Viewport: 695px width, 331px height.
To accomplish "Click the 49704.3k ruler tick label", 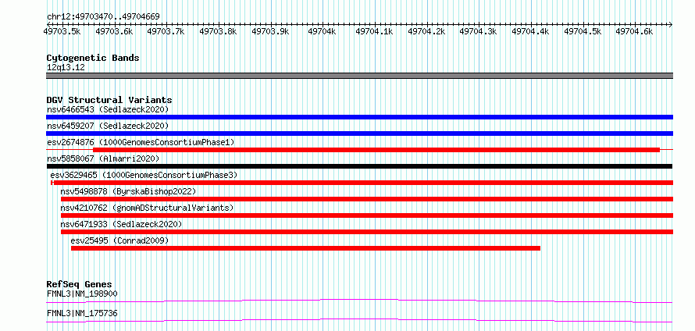I will pos(478,31).
